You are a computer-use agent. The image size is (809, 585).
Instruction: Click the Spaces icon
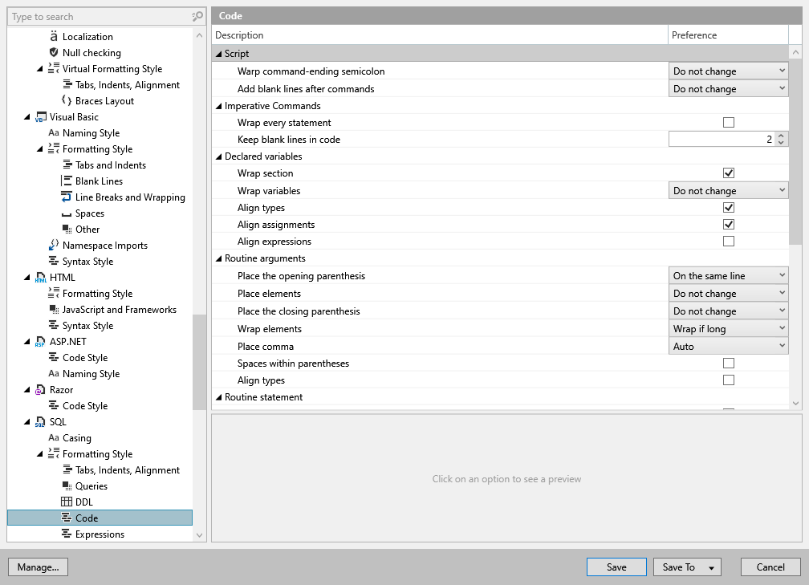point(67,214)
